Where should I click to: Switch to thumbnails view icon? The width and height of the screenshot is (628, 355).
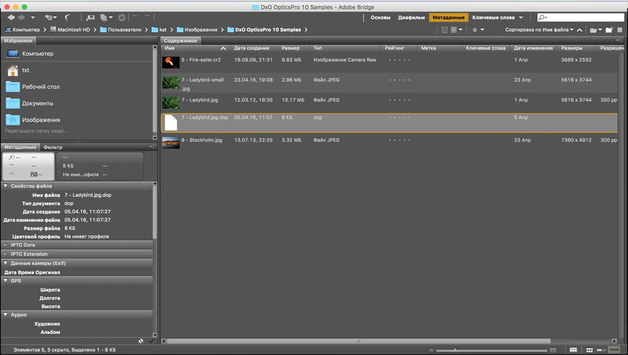tap(589, 350)
